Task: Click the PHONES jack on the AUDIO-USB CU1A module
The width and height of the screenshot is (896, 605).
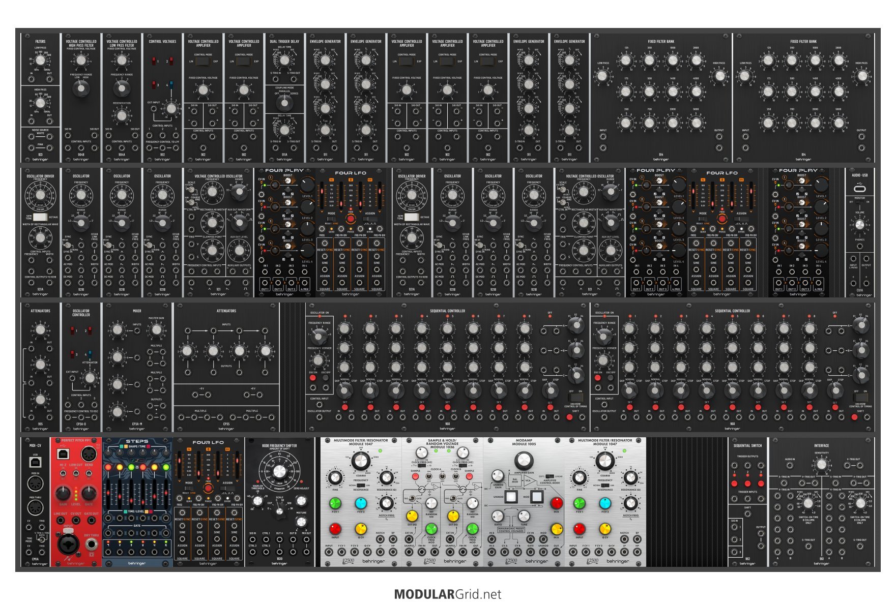Action: pyautogui.click(x=859, y=247)
